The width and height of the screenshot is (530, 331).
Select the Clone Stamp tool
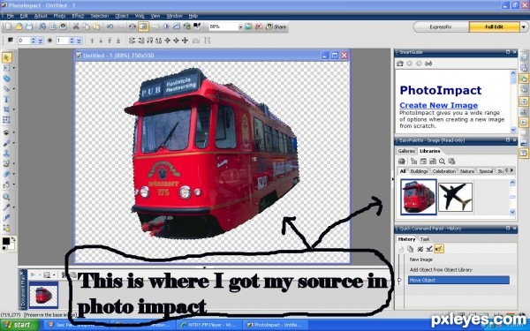click(x=6, y=153)
